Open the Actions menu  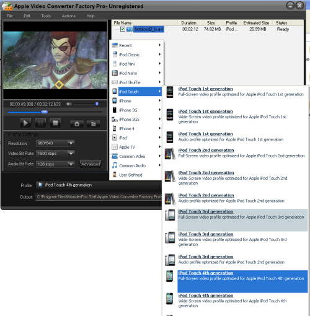[69, 16]
